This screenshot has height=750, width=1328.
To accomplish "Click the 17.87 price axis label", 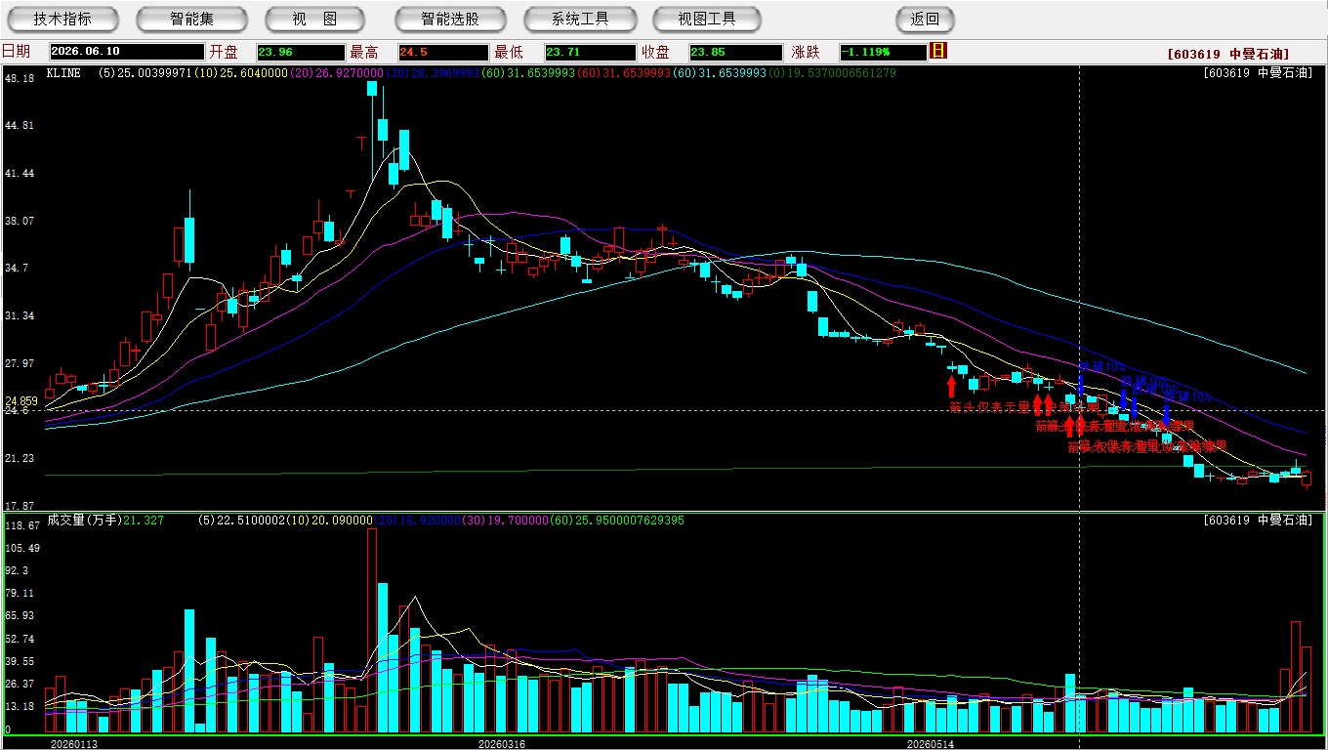I will click(x=21, y=506).
